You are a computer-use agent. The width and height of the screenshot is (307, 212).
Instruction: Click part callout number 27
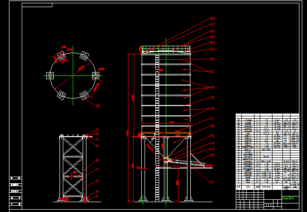tap(213, 25)
